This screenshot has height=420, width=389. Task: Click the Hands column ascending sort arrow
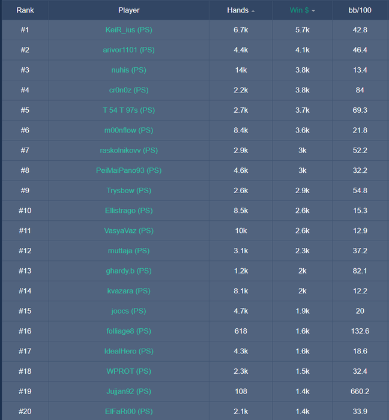tap(253, 11)
